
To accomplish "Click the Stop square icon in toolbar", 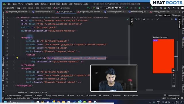I will click(156, 8).
